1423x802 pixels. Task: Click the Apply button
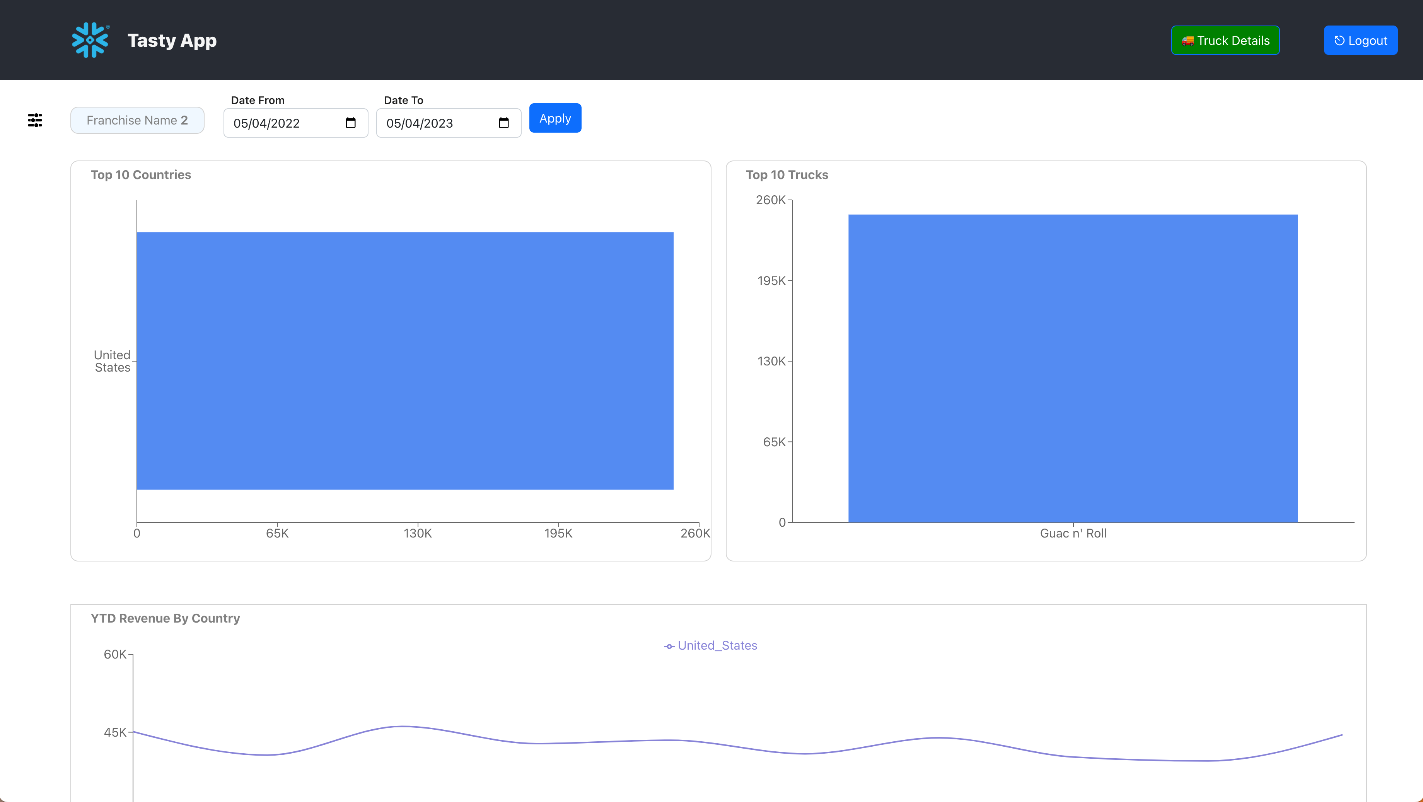point(555,118)
